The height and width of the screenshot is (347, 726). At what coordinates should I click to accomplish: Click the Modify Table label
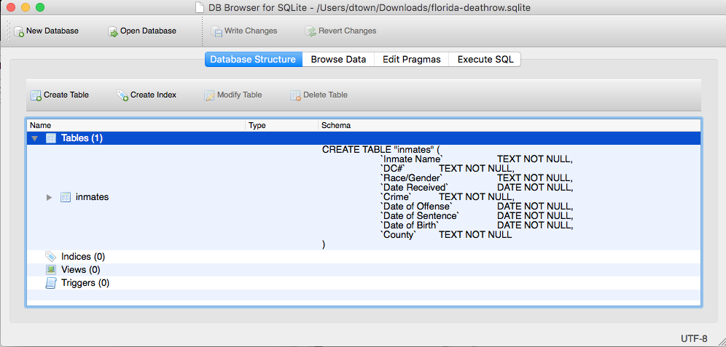point(239,95)
